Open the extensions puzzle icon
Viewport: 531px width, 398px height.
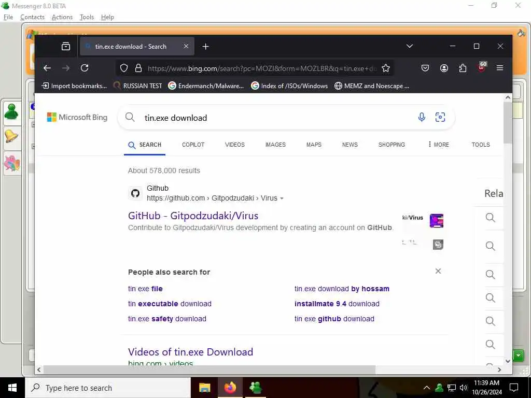pos(463,68)
